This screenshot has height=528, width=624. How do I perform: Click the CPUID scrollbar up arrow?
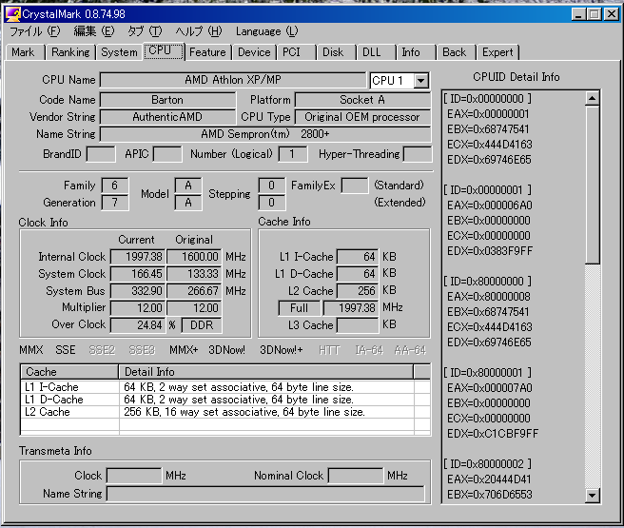click(593, 98)
